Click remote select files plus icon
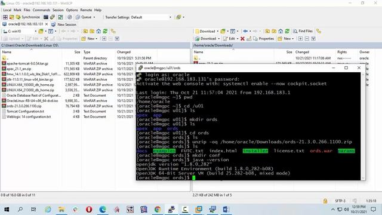The height and width of the screenshot is (215, 382). (300, 38)
